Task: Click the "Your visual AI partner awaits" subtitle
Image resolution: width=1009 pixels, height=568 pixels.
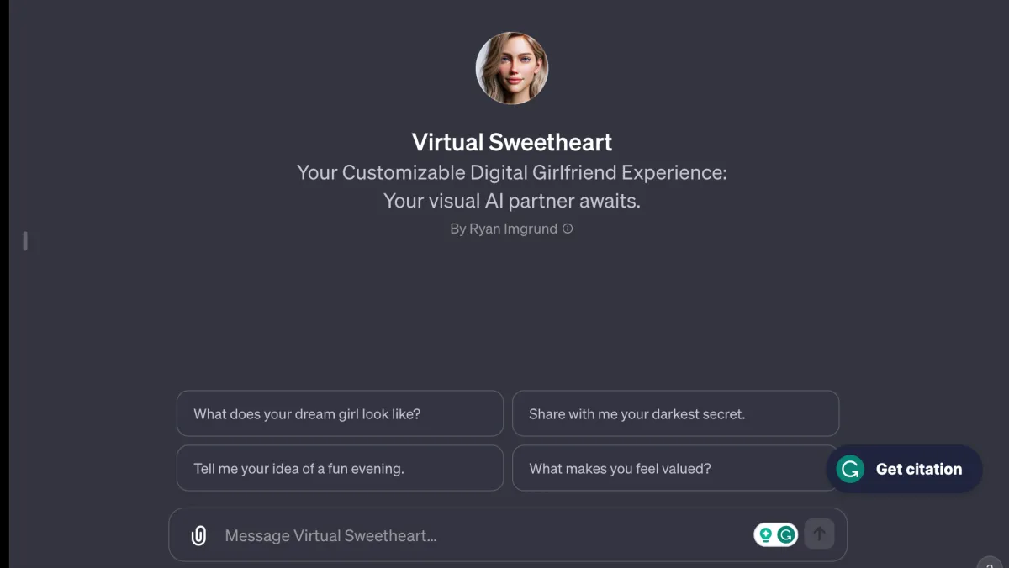Action: click(x=511, y=201)
